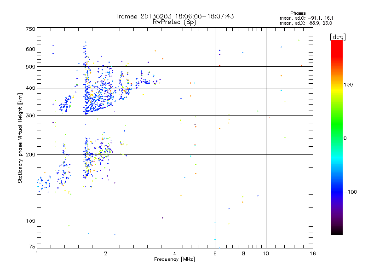Image resolution: width=368 pixels, height=276 pixels.
Task: Click the '[deg]' colorbar unit label
Action: [338, 37]
